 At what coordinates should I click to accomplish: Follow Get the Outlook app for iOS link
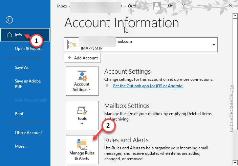tap(148, 86)
